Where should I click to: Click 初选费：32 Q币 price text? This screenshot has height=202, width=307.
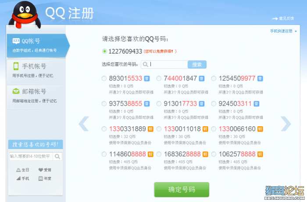122,136
